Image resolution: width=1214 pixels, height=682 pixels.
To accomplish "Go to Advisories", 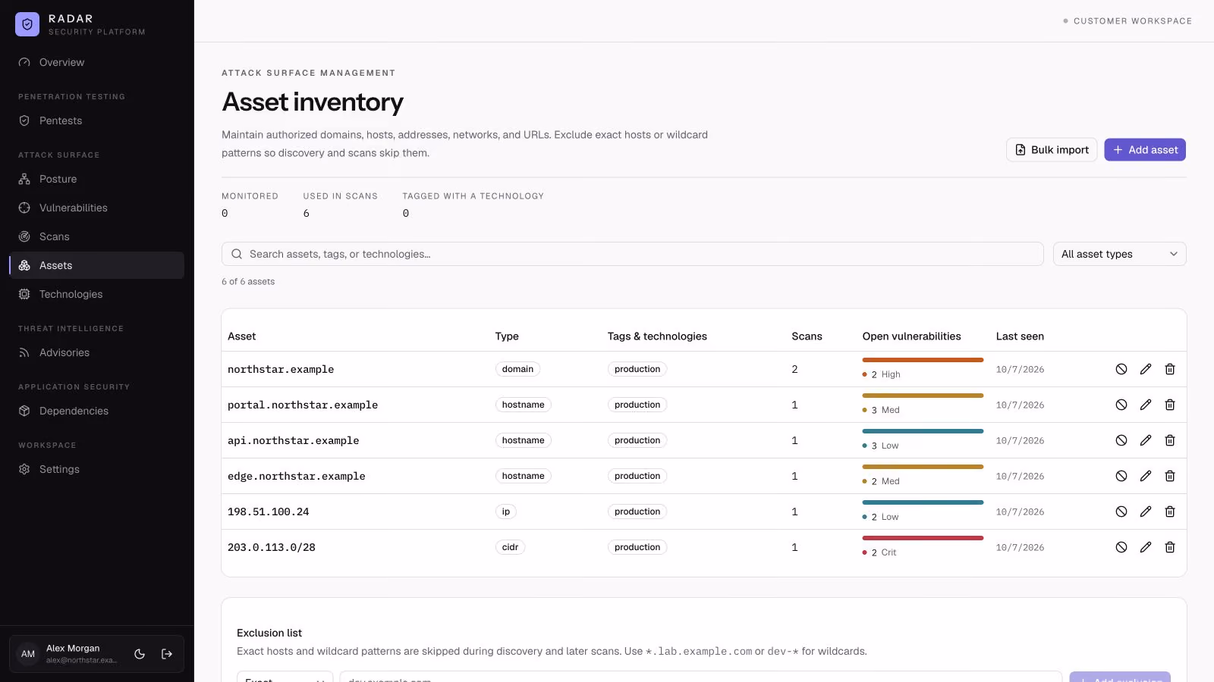I will click(96, 352).
